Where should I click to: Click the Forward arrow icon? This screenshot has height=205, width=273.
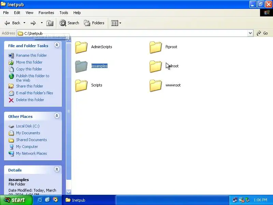[33, 23]
